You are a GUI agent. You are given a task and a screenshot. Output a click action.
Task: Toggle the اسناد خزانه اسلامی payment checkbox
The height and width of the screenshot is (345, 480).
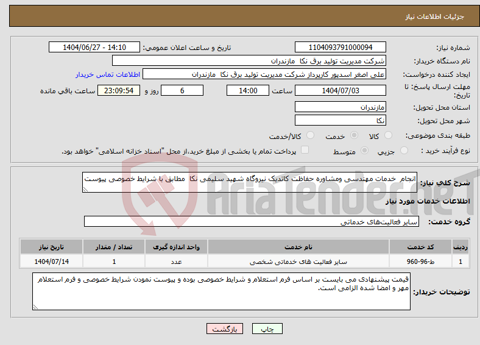[305, 149]
